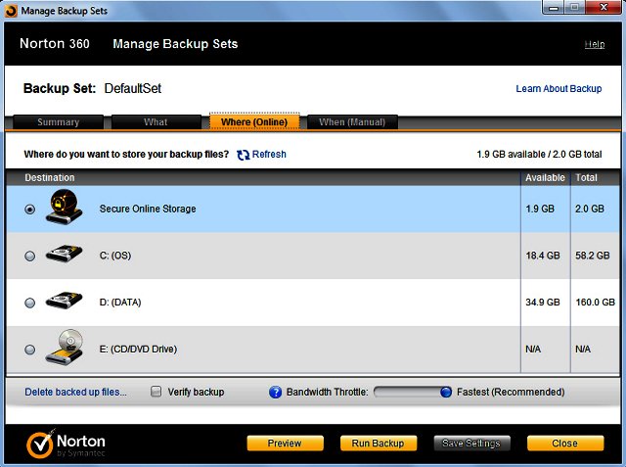Viewport: 626px width, 467px height.
Task: Enable the Verify backup checkbox
Action: (x=156, y=392)
